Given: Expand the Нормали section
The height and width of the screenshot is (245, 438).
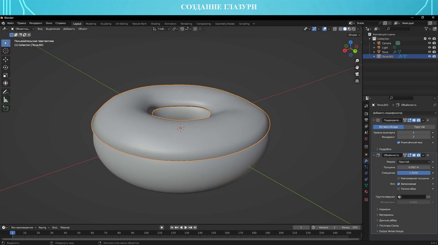Looking at the screenshot, I should coord(385,209).
